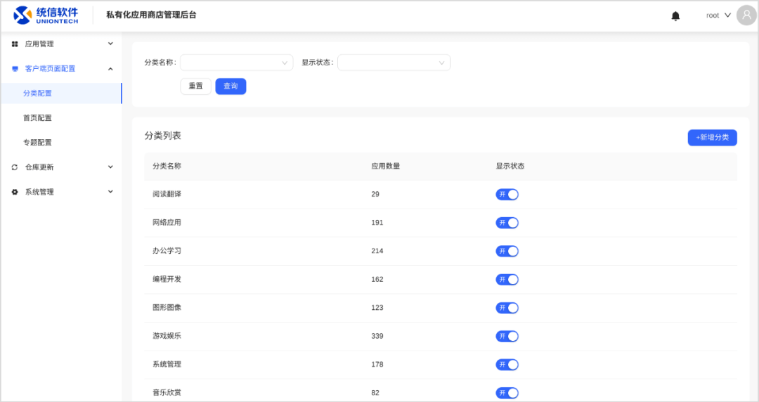Click the UnionTech logo
The width and height of the screenshot is (759, 402).
(46, 15)
